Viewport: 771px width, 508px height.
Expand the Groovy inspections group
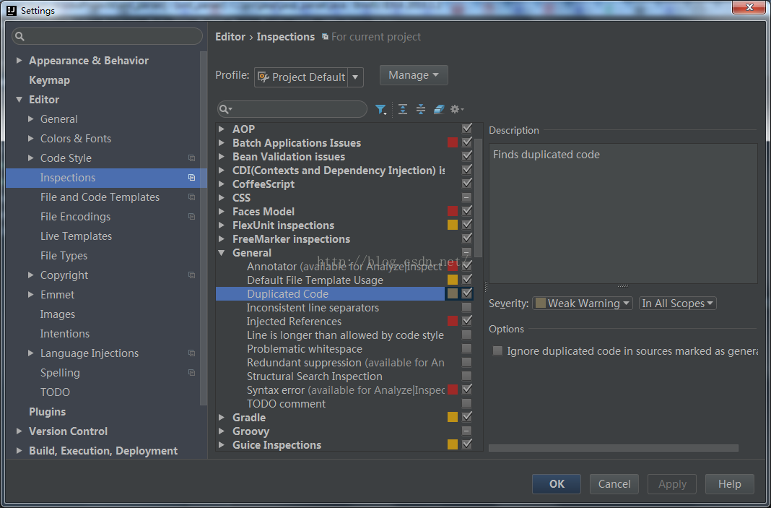(x=222, y=431)
